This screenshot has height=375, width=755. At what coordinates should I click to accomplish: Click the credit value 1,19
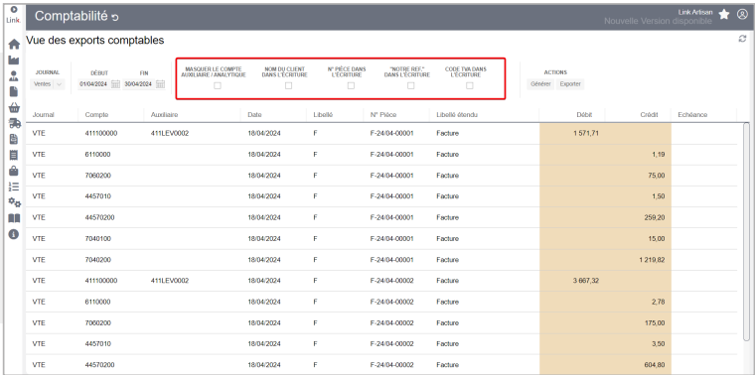[660, 155]
